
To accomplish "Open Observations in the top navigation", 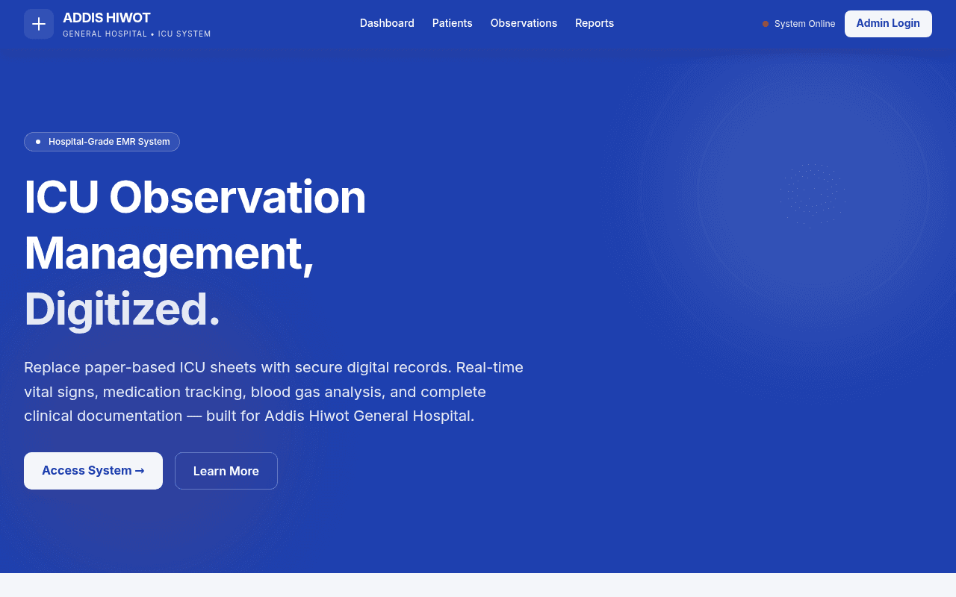I will tap(524, 23).
